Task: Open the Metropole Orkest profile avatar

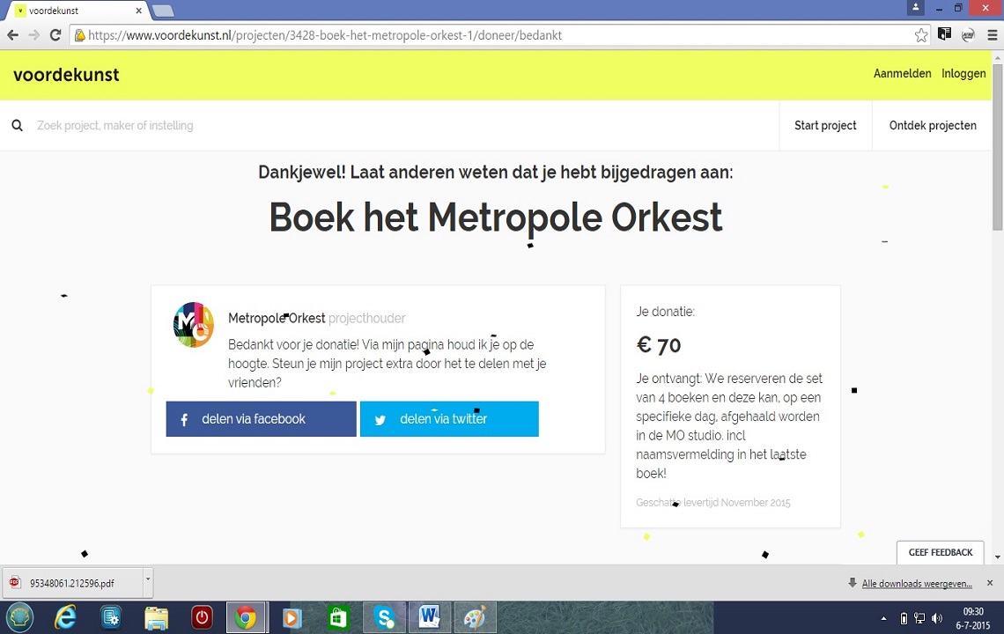Action: click(194, 325)
